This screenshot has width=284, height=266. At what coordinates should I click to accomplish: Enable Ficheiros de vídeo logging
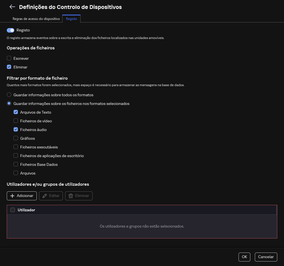click(16, 121)
